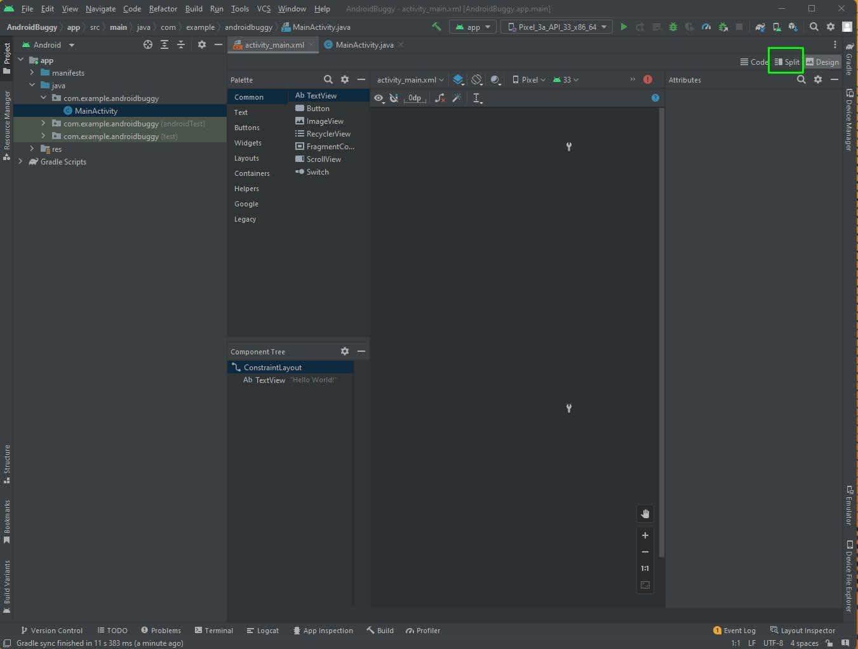This screenshot has height=649, width=858.
Task: Open the Logcat tool window
Action: pyautogui.click(x=262, y=631)
